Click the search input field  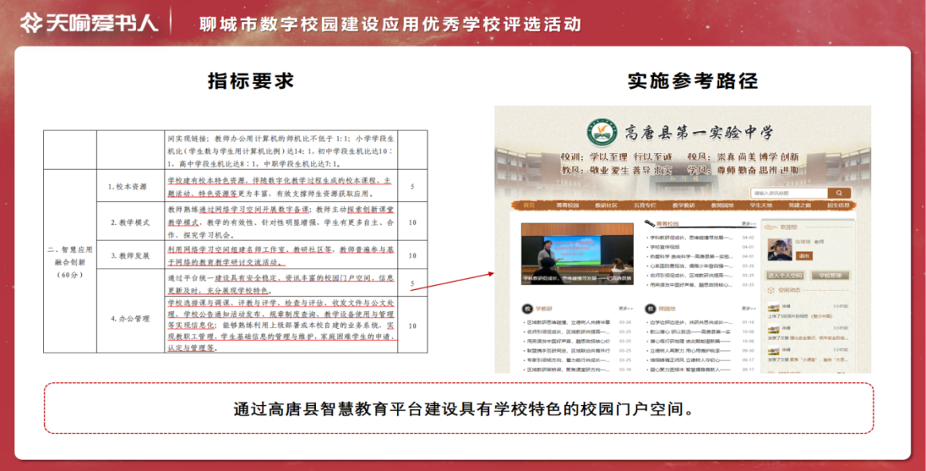pos(788,192)
